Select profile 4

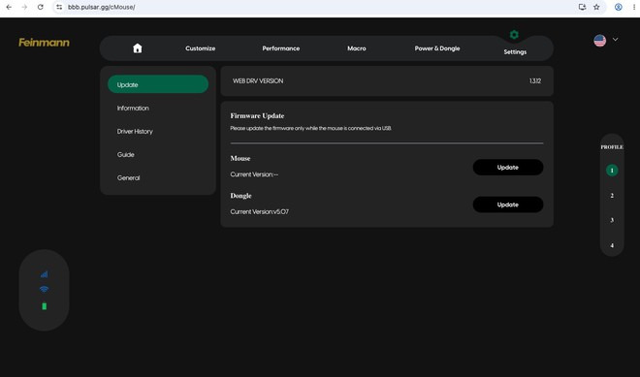pyautogui.click(x=612, y=245)
